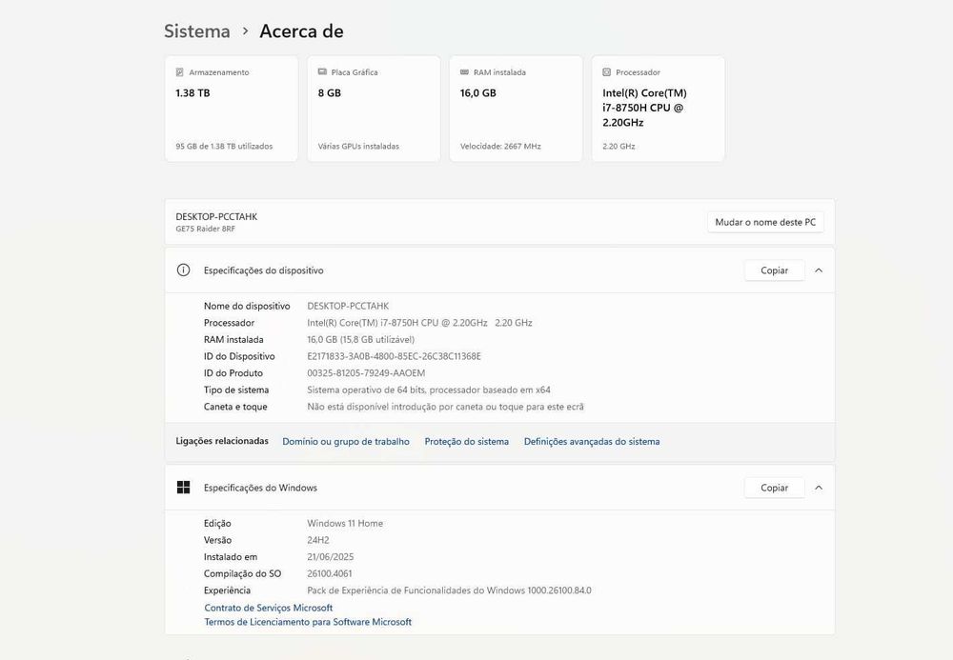Copy device specs with the Copiar button
This screenshot has height=660, width=953.
(x=774, y=270)
